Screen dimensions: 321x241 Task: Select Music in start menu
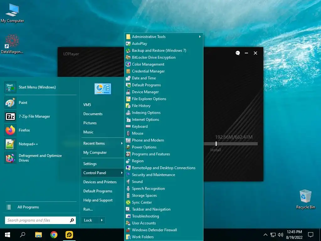tap(88, 132)
